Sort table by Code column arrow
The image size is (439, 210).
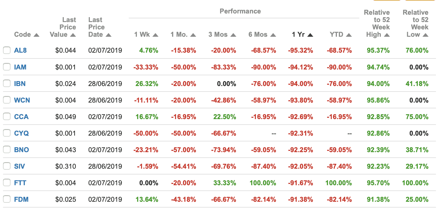36,35
